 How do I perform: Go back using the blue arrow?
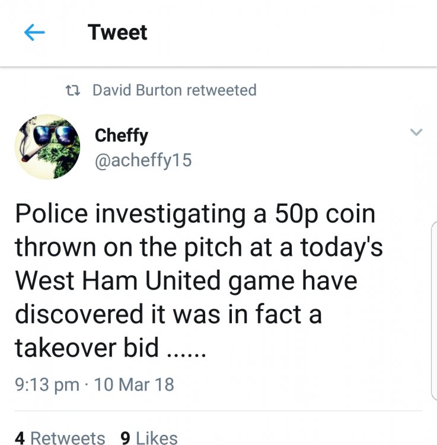[x=34, y=33]
